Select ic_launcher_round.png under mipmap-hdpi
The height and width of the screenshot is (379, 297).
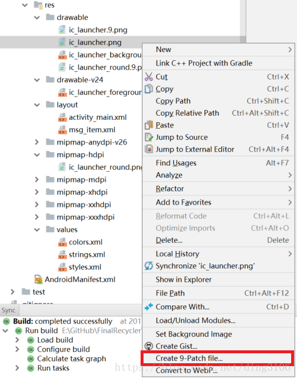tap(71, 167)
